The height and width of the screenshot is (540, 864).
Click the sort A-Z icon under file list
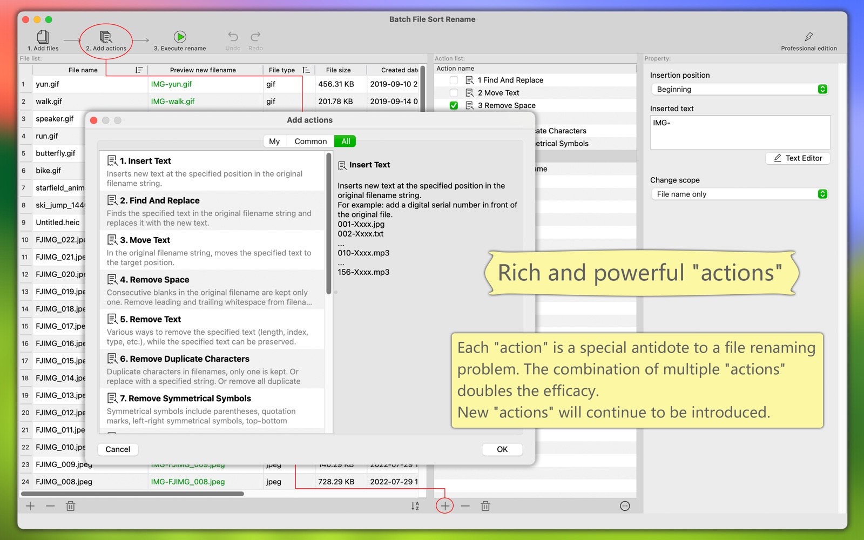(415, 506)
